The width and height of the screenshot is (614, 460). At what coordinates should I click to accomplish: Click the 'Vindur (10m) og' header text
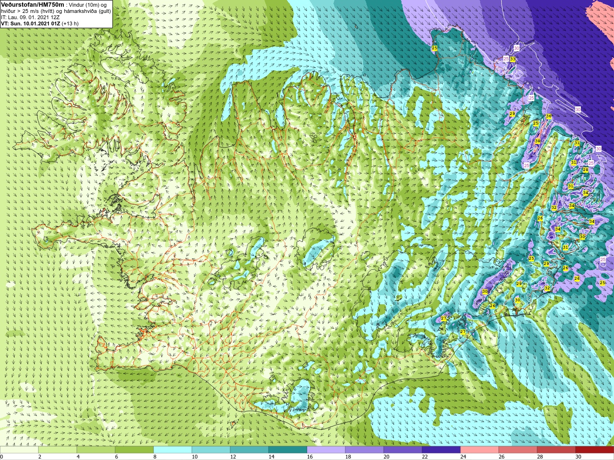(x=88, y=5)
